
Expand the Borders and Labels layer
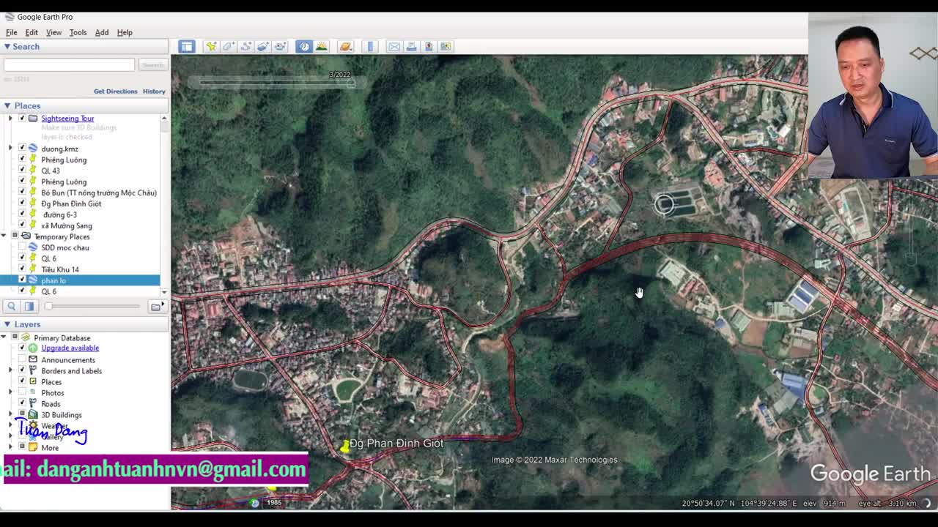[x=10, y=371]
